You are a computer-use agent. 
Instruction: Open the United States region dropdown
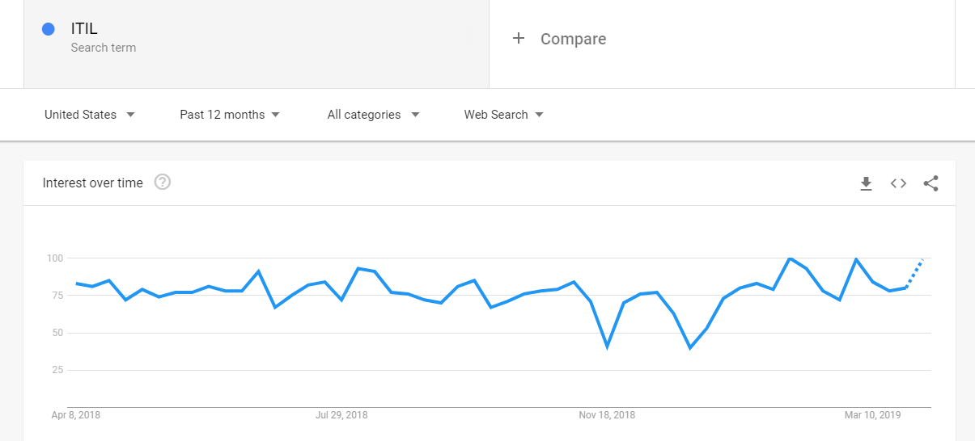coord(89,115)
